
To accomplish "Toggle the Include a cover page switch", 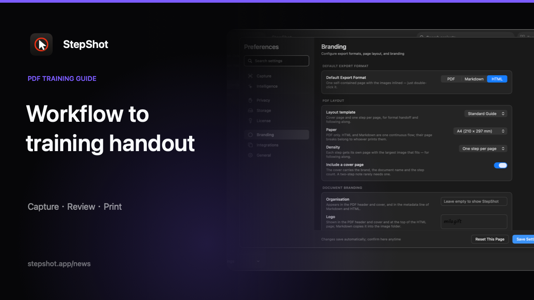I will [501, 165].
